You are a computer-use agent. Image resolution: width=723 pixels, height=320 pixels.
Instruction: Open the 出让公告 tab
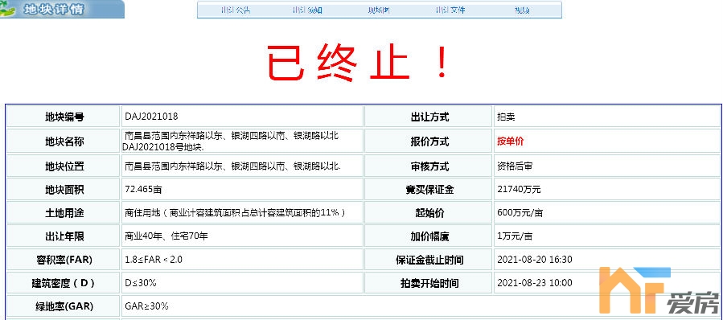(x=236, y=10)
